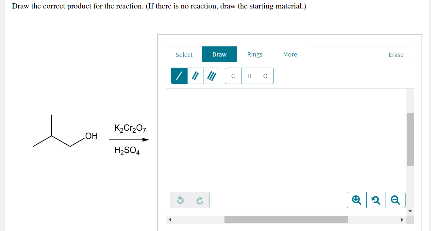The image size is (431, 231).
Task: Switch to the Rings tab
Action: tap(255, 54)
